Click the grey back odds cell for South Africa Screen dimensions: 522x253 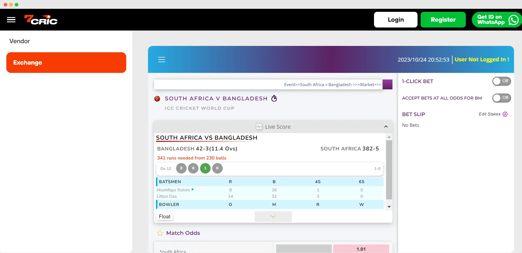[x=304, y=249]
